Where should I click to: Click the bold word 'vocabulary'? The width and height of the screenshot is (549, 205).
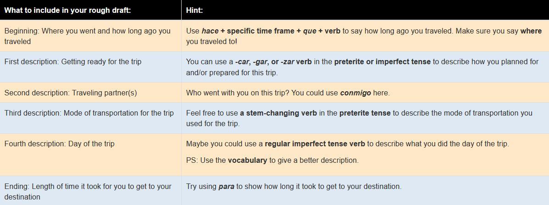[247, 161]
